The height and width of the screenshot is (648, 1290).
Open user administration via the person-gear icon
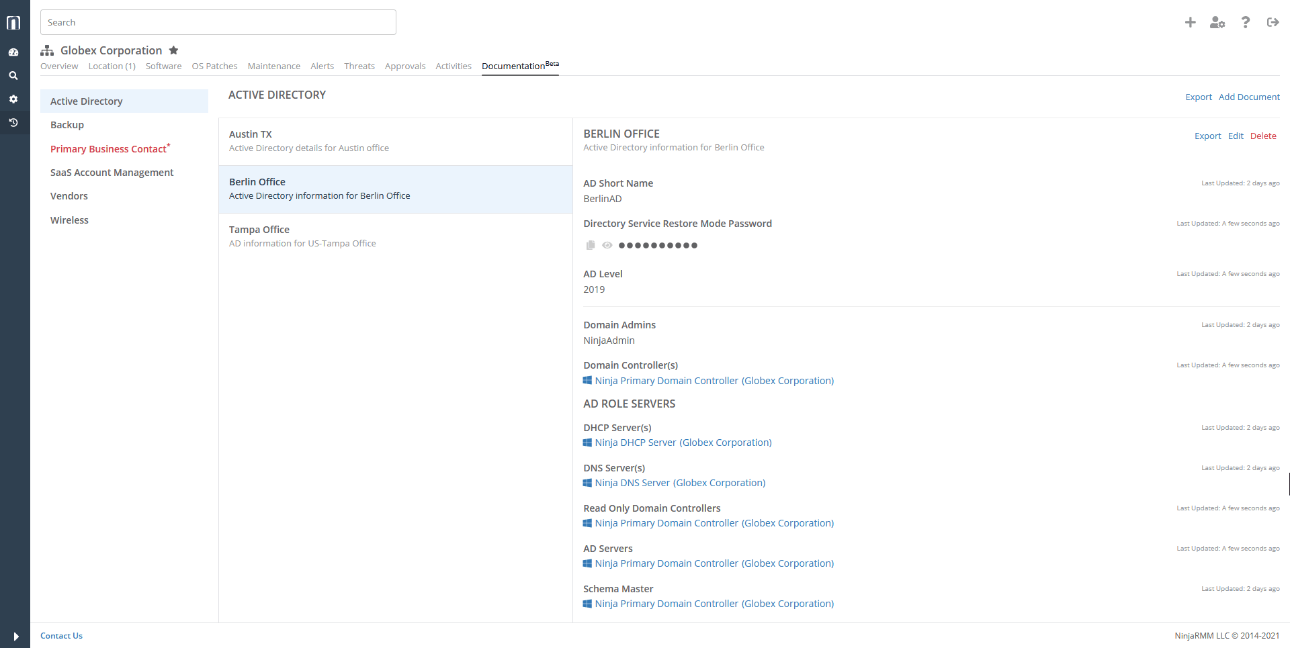tap(1217, 22)
